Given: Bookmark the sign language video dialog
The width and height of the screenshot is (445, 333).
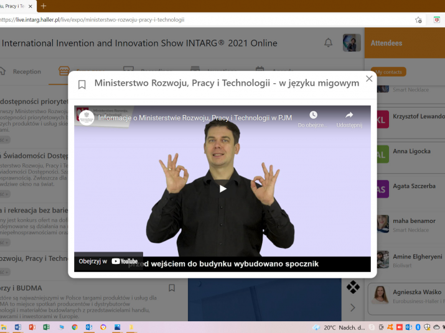Looking at the screenshot, I should 82,84.
